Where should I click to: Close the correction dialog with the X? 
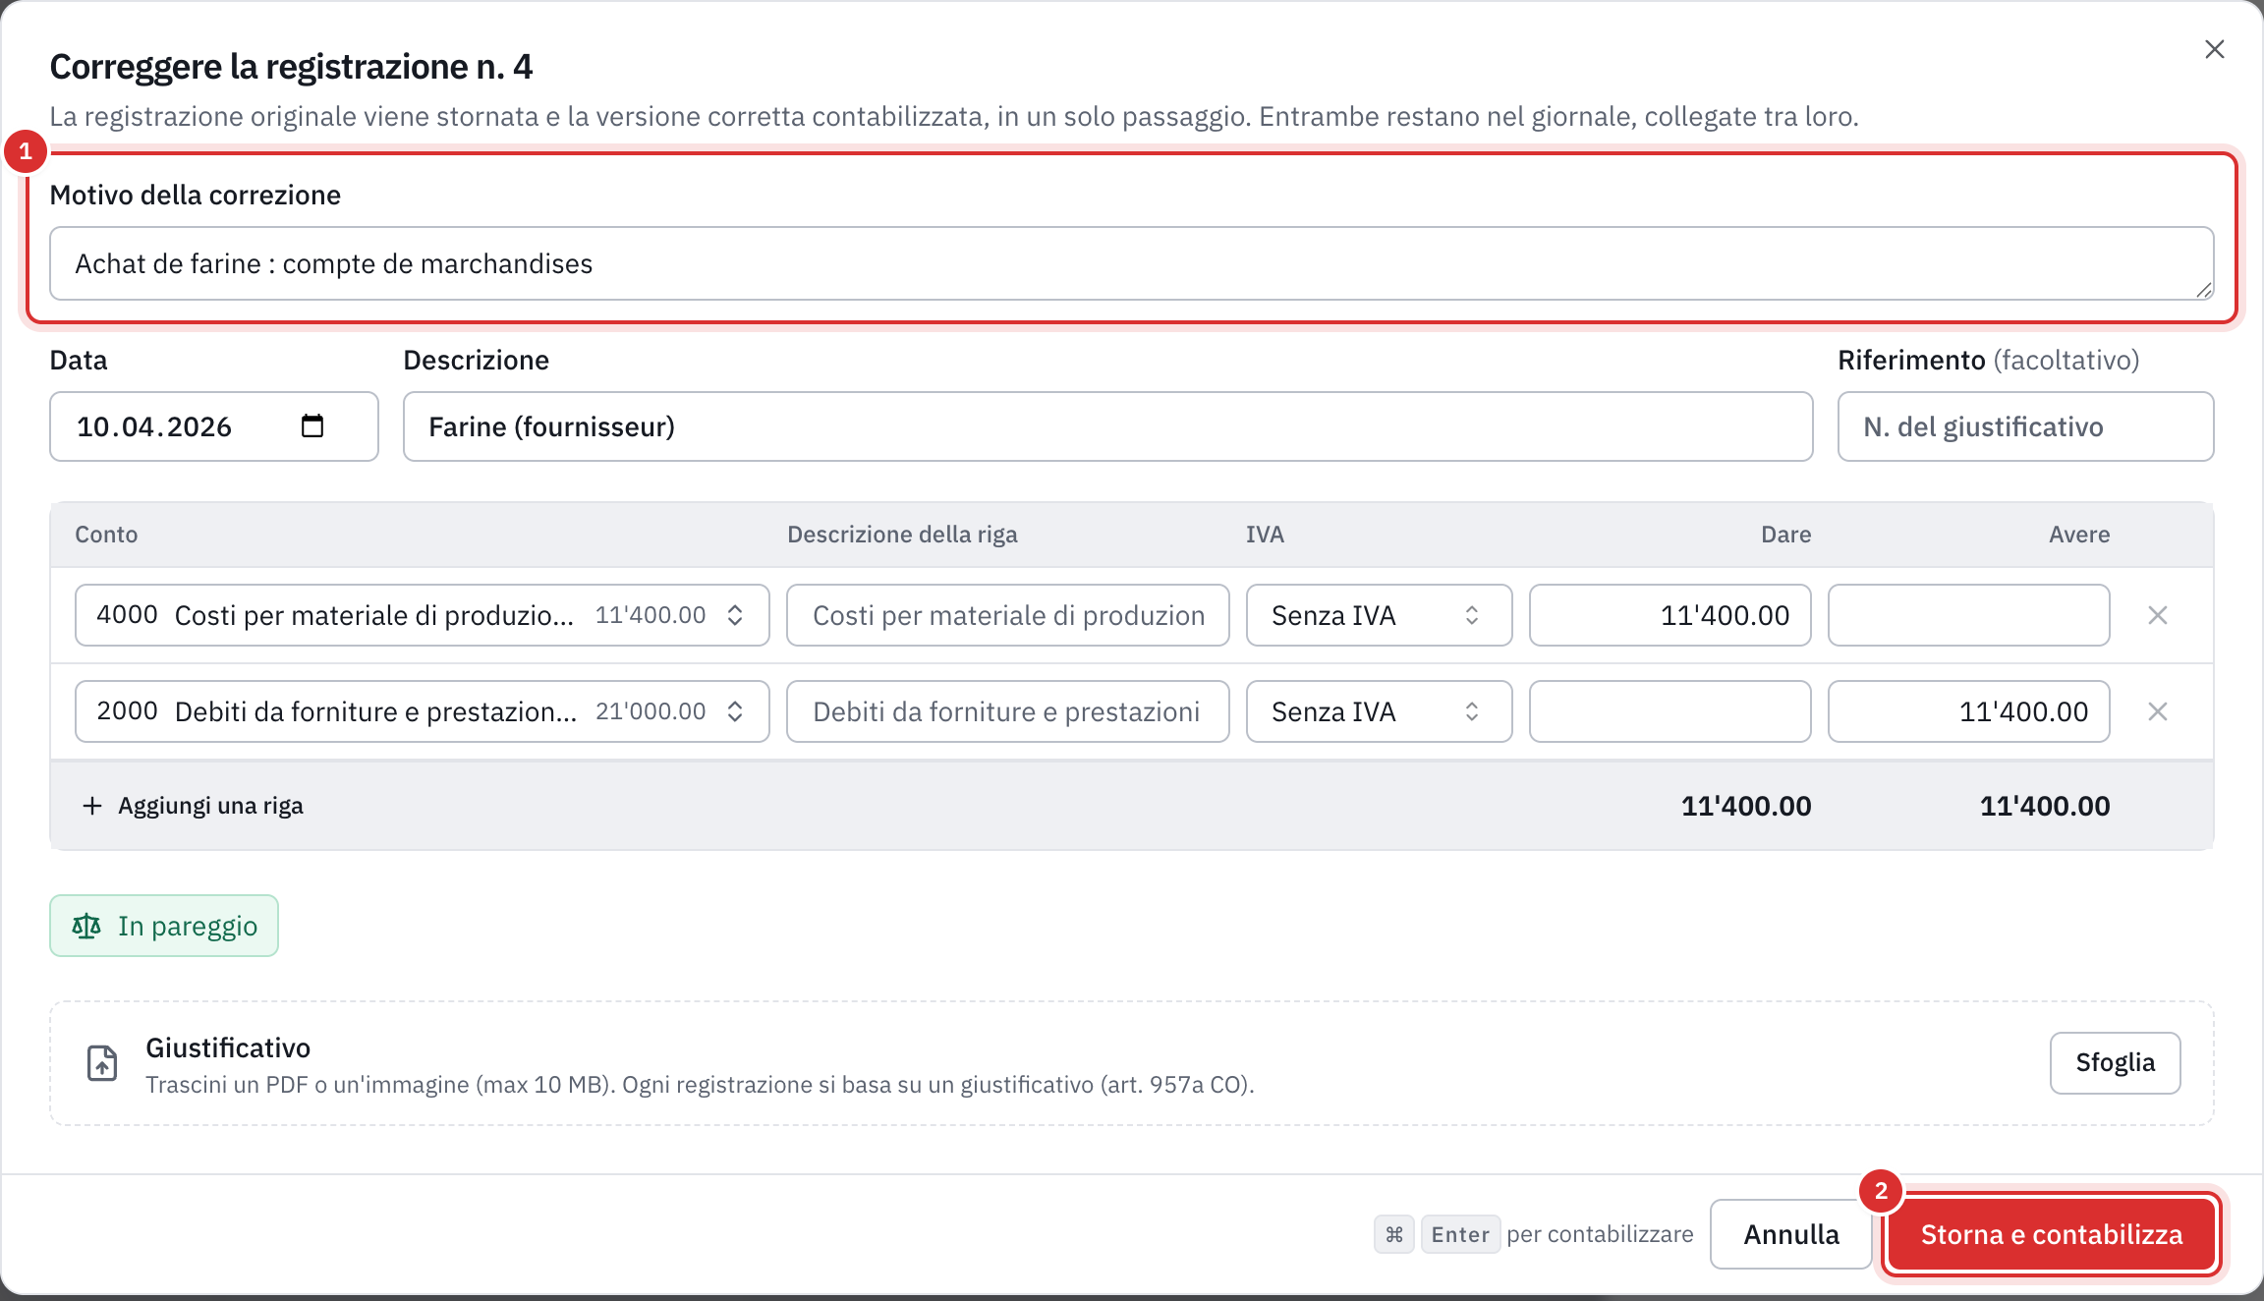(2214, 49)
